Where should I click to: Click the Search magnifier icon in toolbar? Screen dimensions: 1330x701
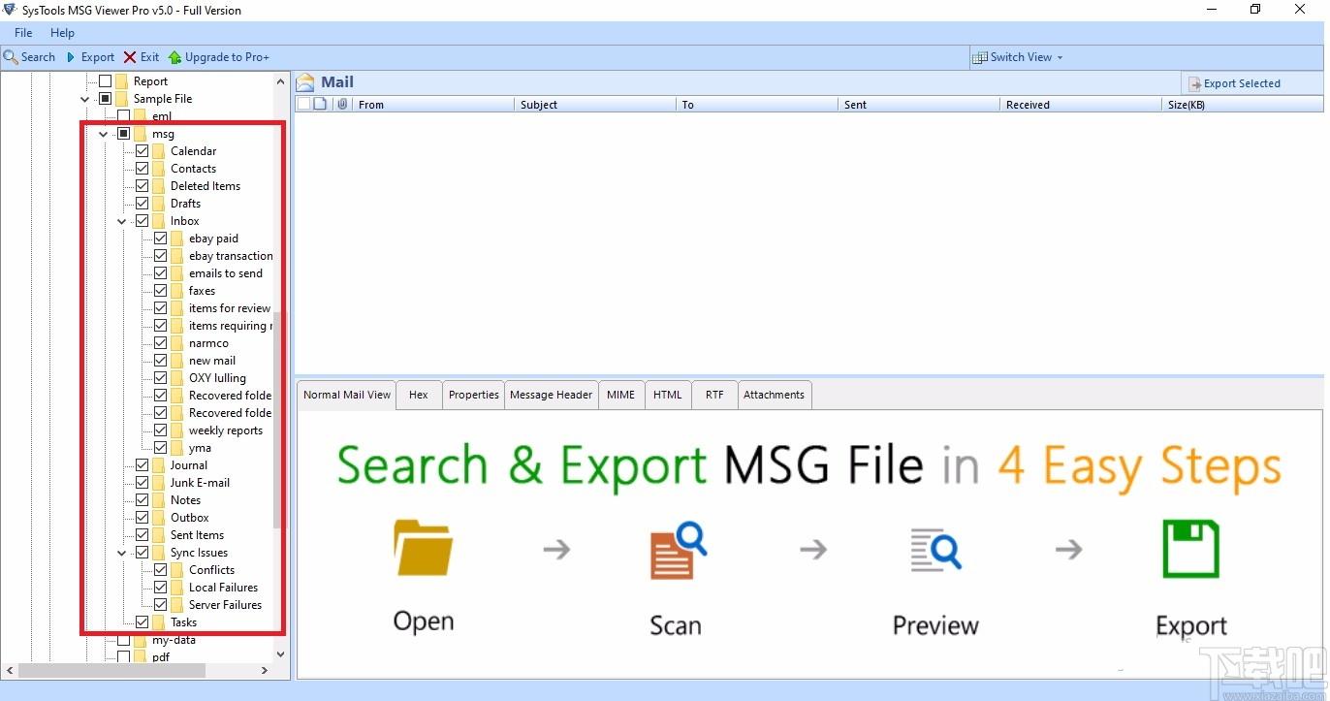(11, 57)
